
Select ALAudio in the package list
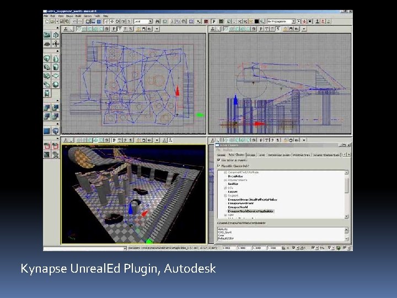(223, 229)
